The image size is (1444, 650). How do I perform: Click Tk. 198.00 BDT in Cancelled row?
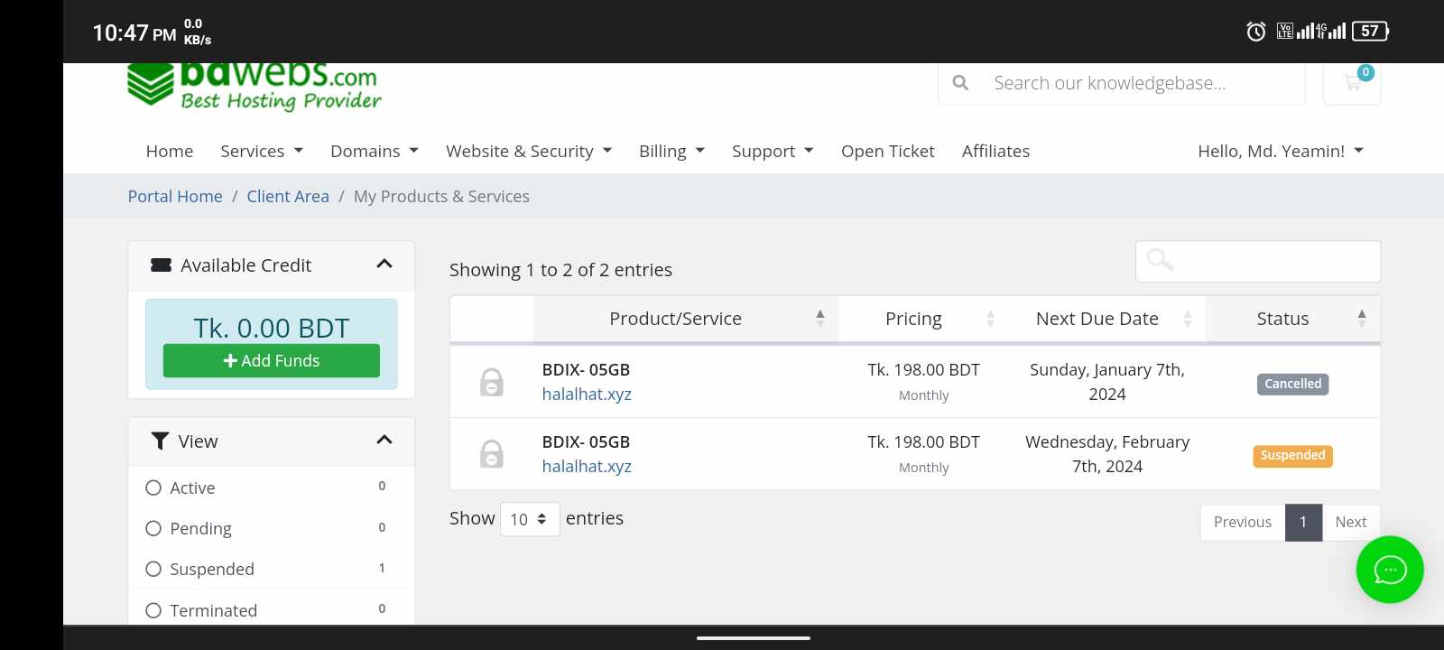click(x=923, y=369)
